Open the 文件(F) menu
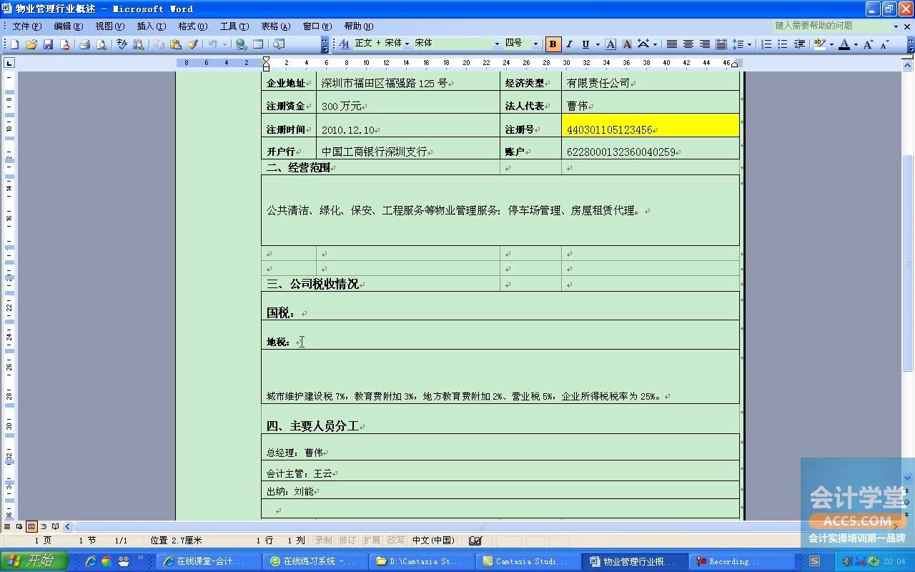The width and height of the screenshot is (915, 572). [x=26, y=26]
